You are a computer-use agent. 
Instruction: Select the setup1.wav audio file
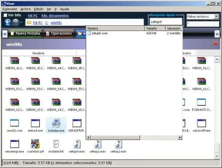[98, 147]
